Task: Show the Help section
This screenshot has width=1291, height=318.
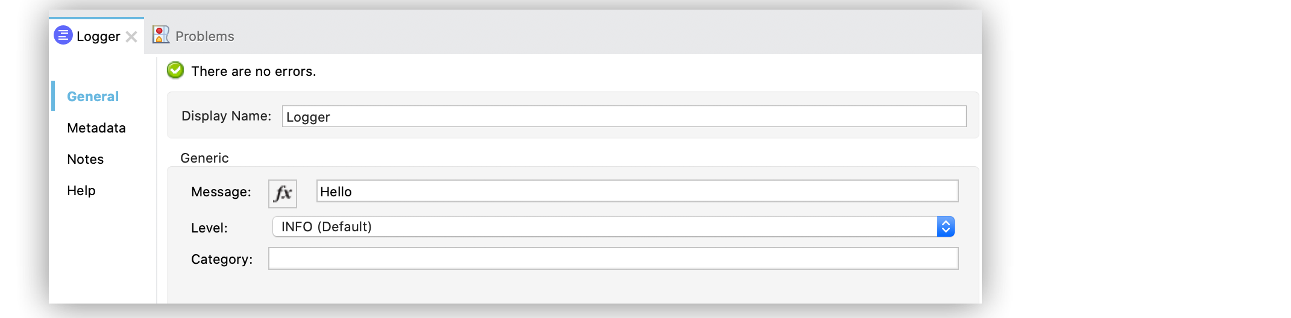Action: pyautogui.click(x=81, y=190)
